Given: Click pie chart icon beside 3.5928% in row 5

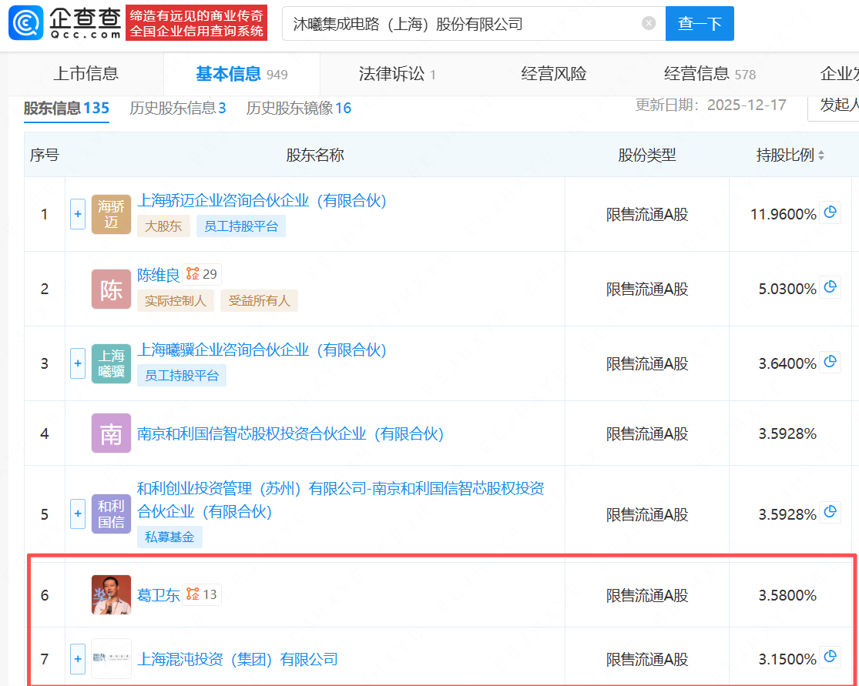Looking at the screenshot, I should point(830,510).
